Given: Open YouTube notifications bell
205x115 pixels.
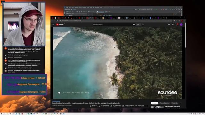Looking at the screenshot, I should click(x=177, y=25).
